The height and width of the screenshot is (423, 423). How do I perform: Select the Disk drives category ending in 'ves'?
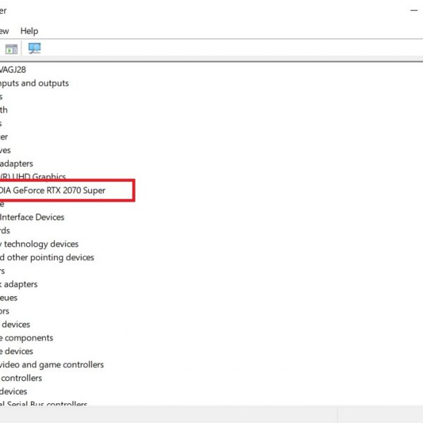6,150
